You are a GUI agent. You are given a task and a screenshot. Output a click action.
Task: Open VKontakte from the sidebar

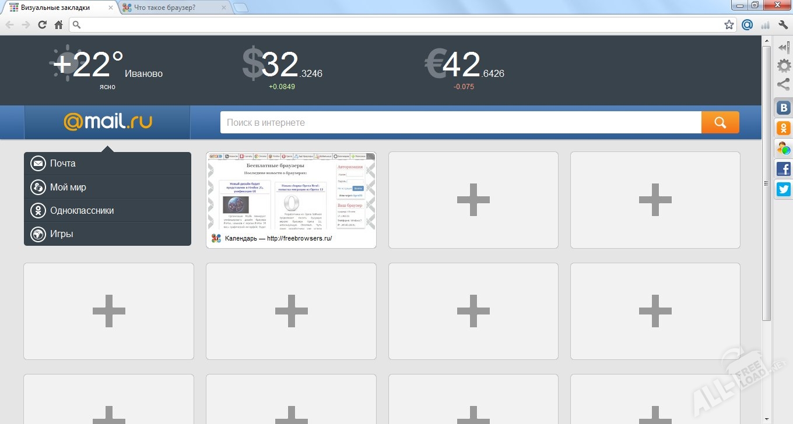coord(784,108)
